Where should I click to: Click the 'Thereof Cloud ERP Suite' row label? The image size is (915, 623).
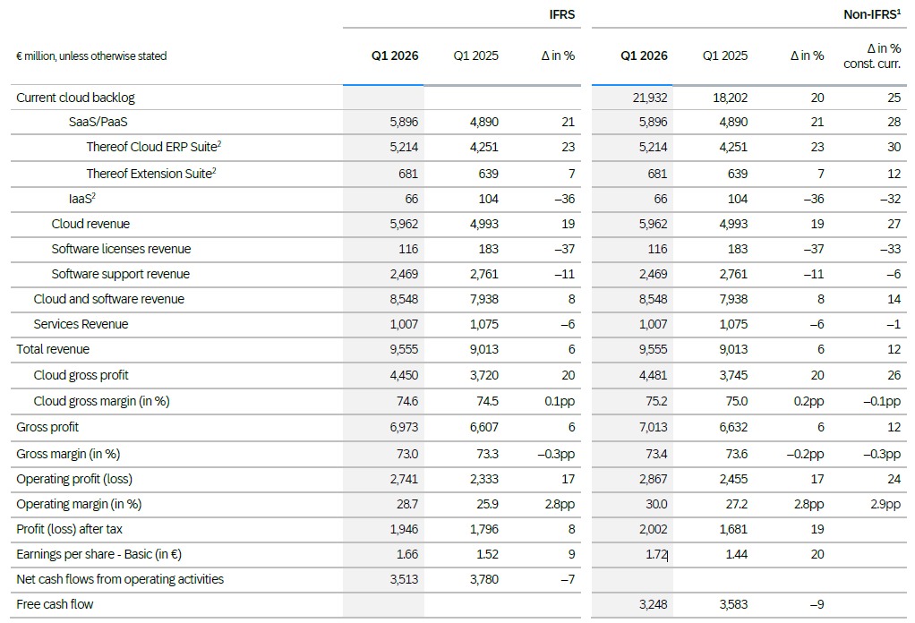tap(151, 148)
